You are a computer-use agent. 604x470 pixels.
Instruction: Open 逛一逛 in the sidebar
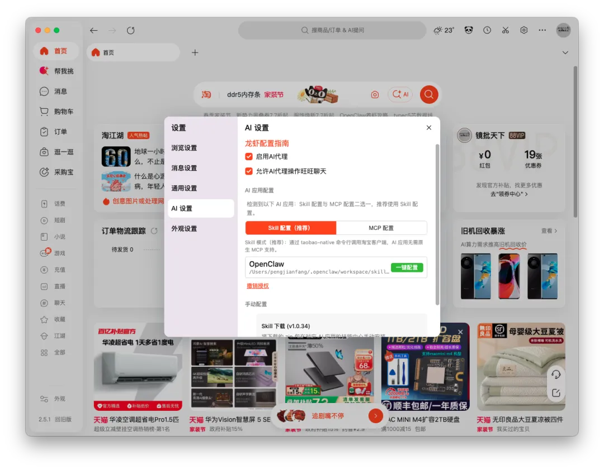(56, 152)
